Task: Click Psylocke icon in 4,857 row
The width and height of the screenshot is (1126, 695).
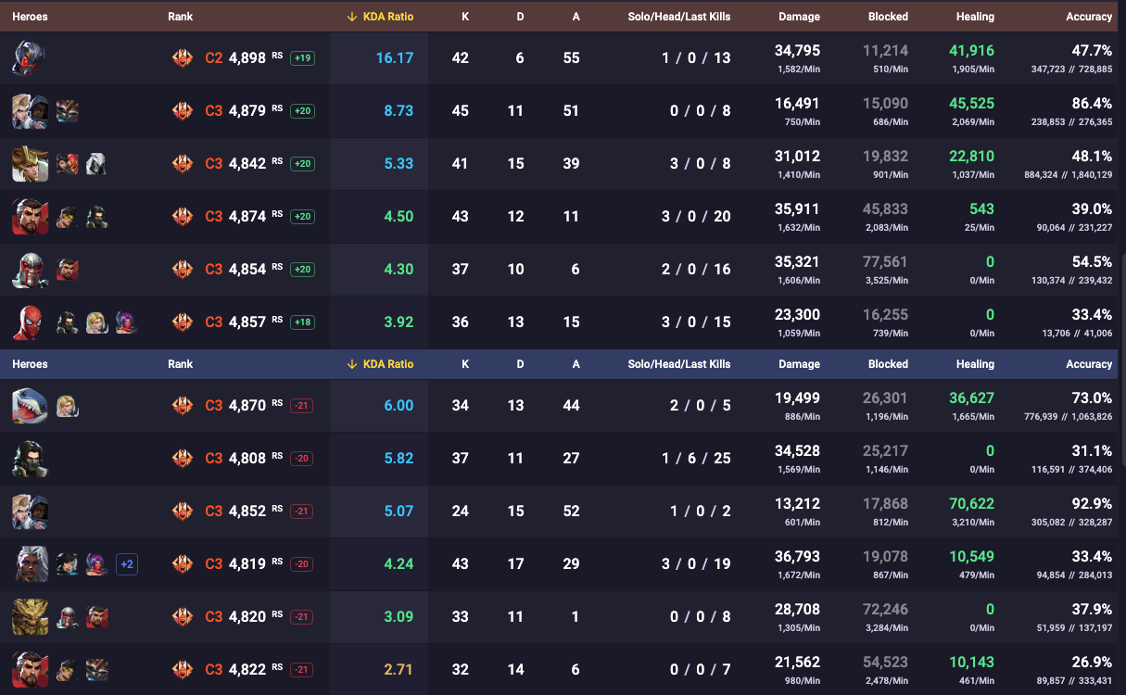Action: [125, 323]
